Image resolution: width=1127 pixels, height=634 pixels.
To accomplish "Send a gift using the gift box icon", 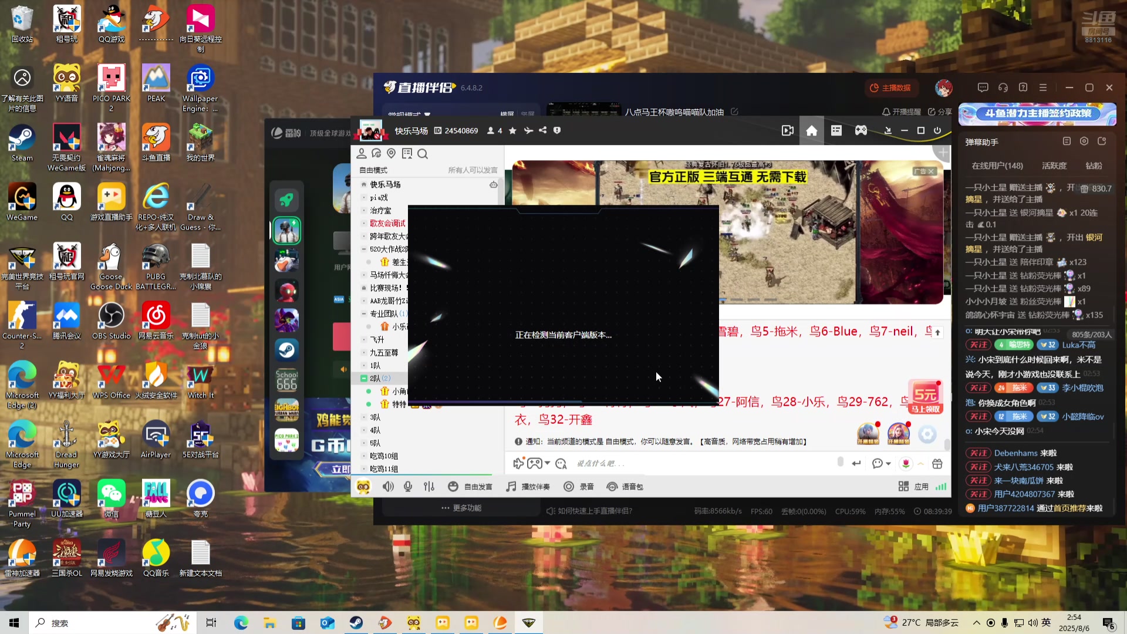I will tap(937, 464).
